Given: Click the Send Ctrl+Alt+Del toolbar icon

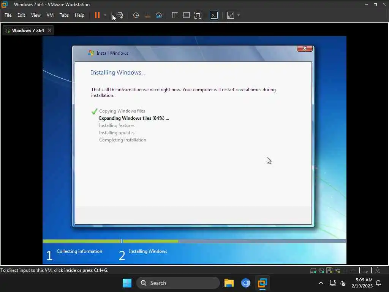Looking at the screenshot, I should click(120, 15).
